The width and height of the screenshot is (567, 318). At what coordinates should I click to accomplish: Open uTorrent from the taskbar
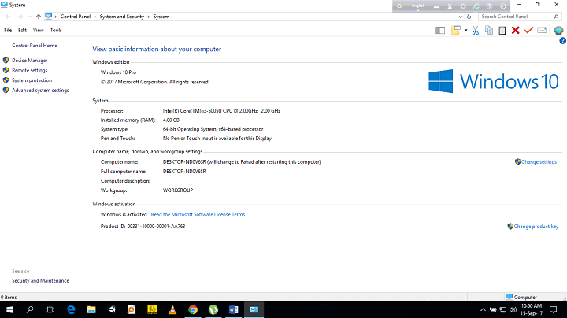point(213,309)
